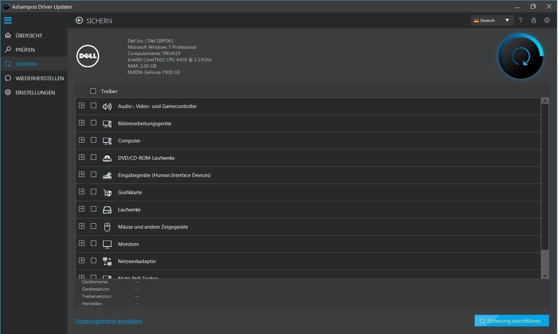Click the lock icon in the header
This screenshot has height=334, width=558.
pos(534,21)
